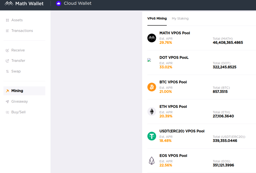Click the Transfer arrow icon in sidebar
256x173 pixels.
[x=7, y=61]
